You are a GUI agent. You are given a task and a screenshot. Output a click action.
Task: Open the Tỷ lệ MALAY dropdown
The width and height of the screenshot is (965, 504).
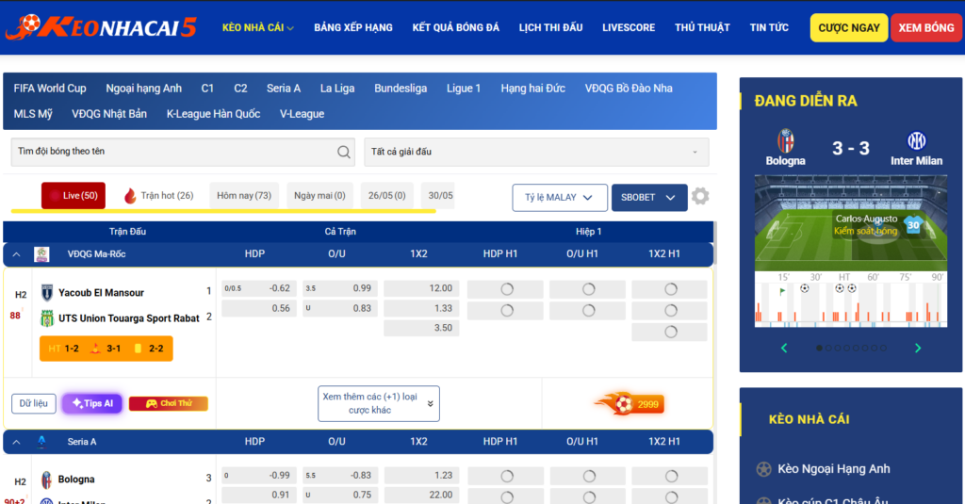pyautogui.click(x=560, y=198)
